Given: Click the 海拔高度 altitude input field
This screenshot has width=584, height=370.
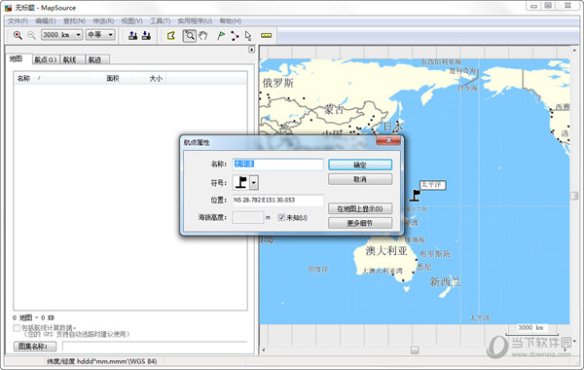Looking at the screenshot, I should click(247, 217).
